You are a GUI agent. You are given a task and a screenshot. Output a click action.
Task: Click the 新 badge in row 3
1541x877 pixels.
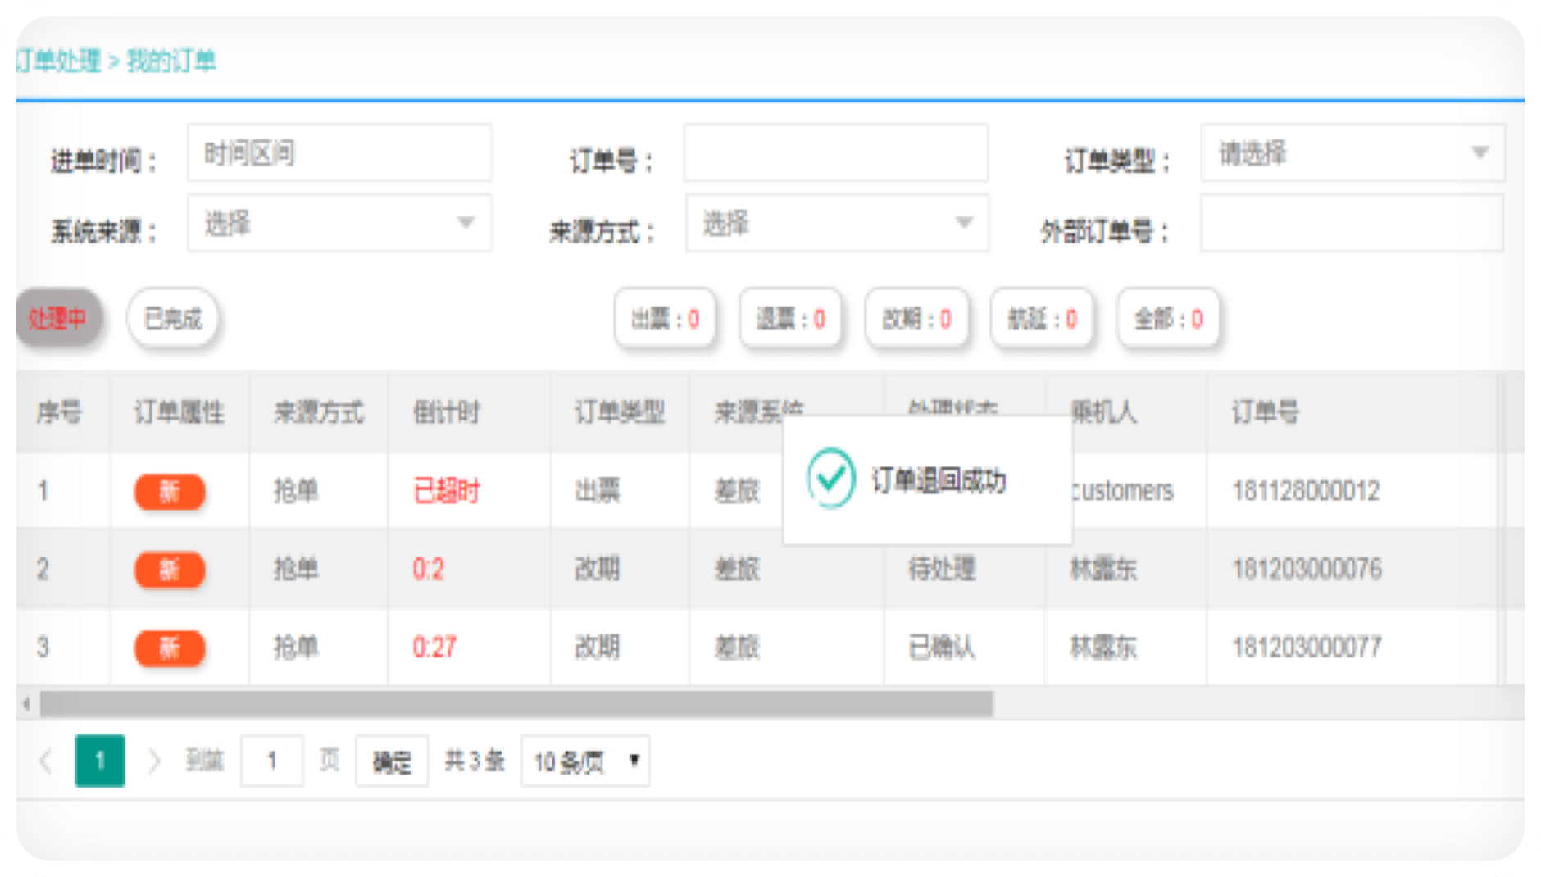pos(169,648)
